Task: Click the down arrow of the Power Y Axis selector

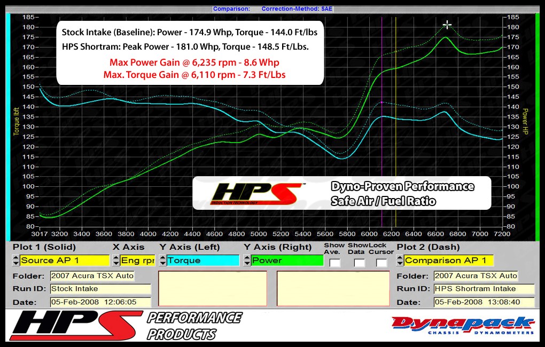Action: tap(247, 263)
